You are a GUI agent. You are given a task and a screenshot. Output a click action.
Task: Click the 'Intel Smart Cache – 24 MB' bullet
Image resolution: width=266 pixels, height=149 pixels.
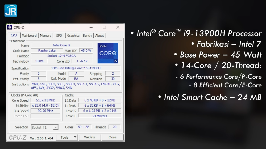point(210,97)
